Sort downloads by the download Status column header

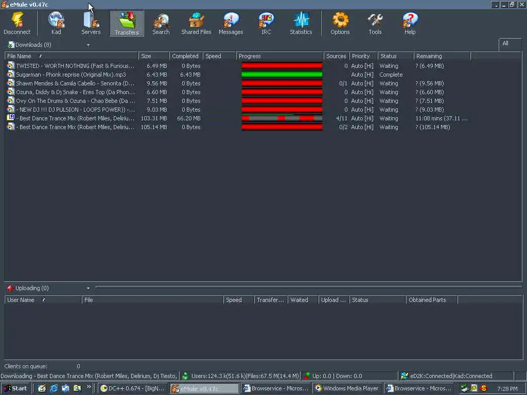coord(396,56)
